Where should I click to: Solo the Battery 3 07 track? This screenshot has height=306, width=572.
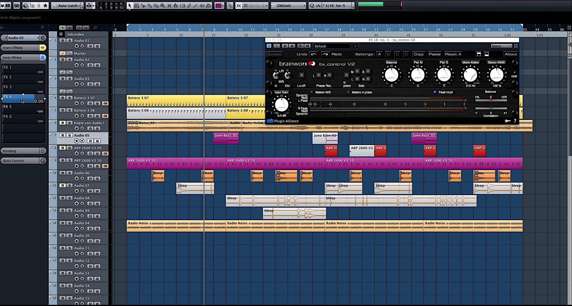click(x=69, y=98)
